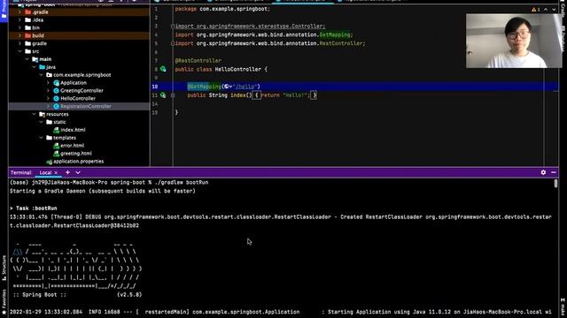
Task: Collapse the resources folder chevron
Action: [34, 114]
